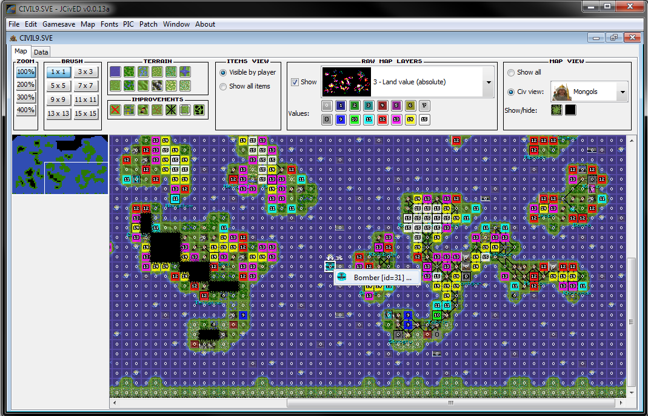The image size is (648, 416).
Task: Select the plains terrain tile
Action: (158, 72)
